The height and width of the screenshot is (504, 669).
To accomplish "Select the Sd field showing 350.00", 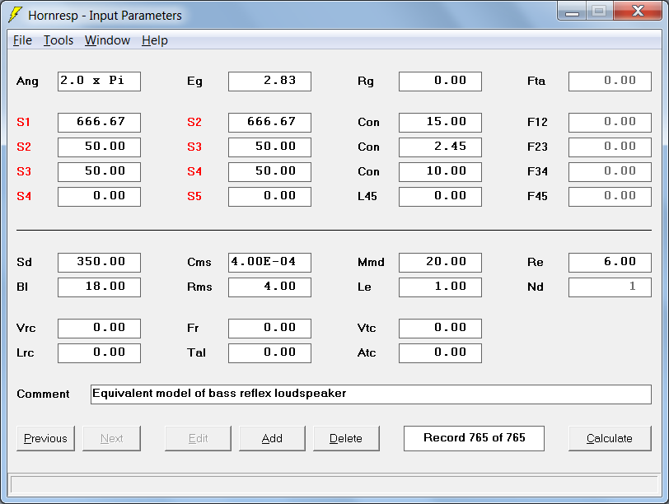I will point(99,263).
